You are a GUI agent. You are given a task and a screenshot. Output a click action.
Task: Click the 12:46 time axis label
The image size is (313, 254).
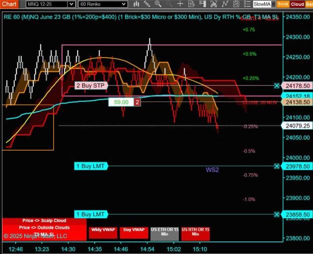[16, 249]
